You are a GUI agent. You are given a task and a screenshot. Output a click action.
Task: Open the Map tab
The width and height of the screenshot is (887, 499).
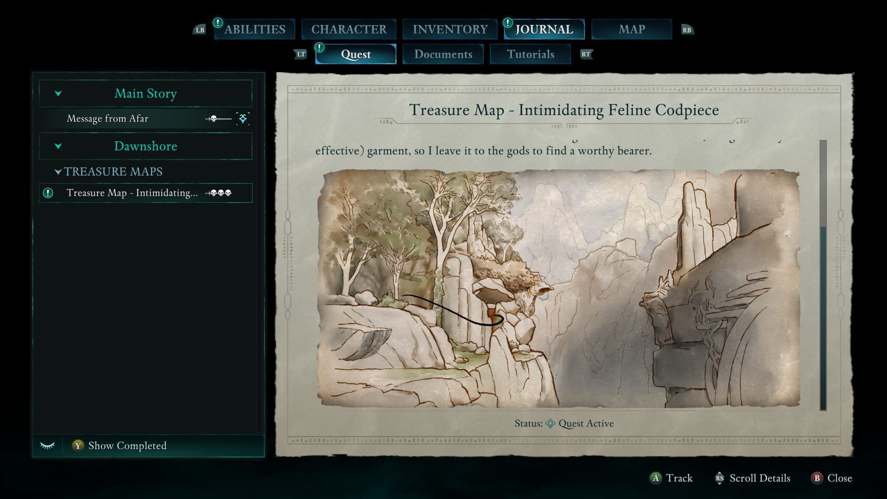tap(632, 30)
